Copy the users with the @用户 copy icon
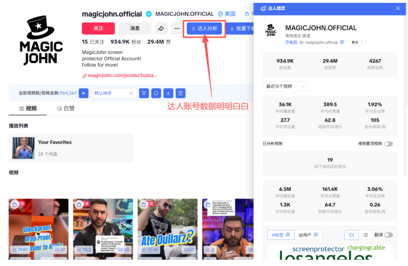Image resolution: width=408 pixels, height=266 pixels. click(x=316, y=235)
